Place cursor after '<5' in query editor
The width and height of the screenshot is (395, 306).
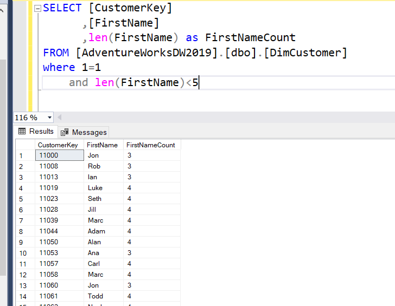199,82
